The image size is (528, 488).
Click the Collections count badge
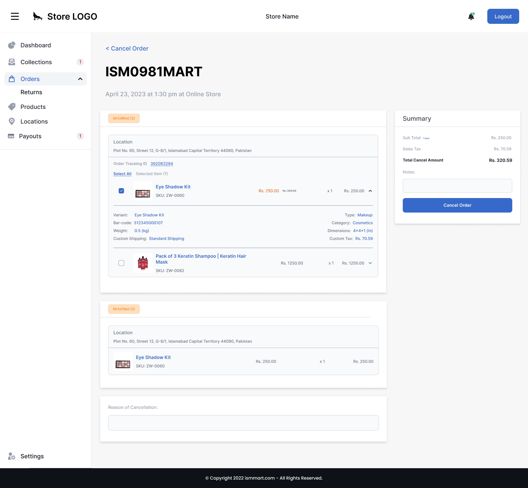(80, 62)
